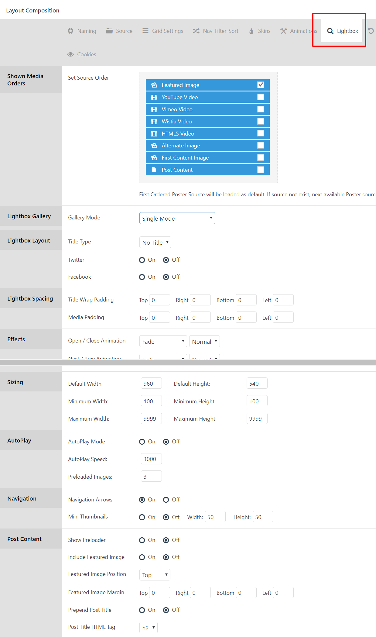The height and width of the screenshot is (637, 376).
Task: Click the tools icon for Animations
Action: (x=283, y=31)
